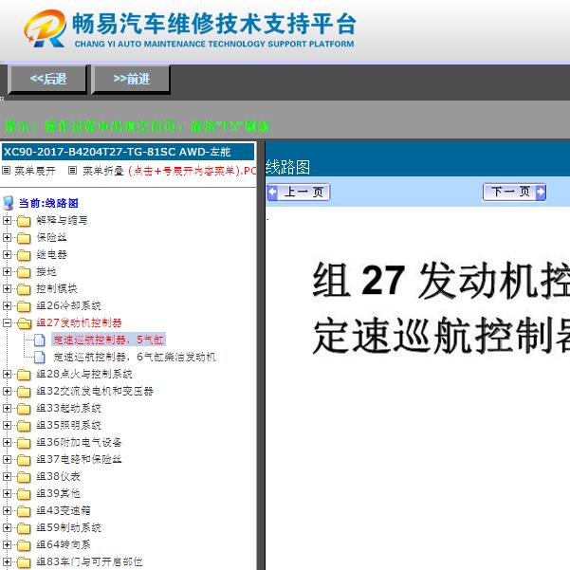Select 组39其他 tree label
The image size is (570, 570).
58,494
